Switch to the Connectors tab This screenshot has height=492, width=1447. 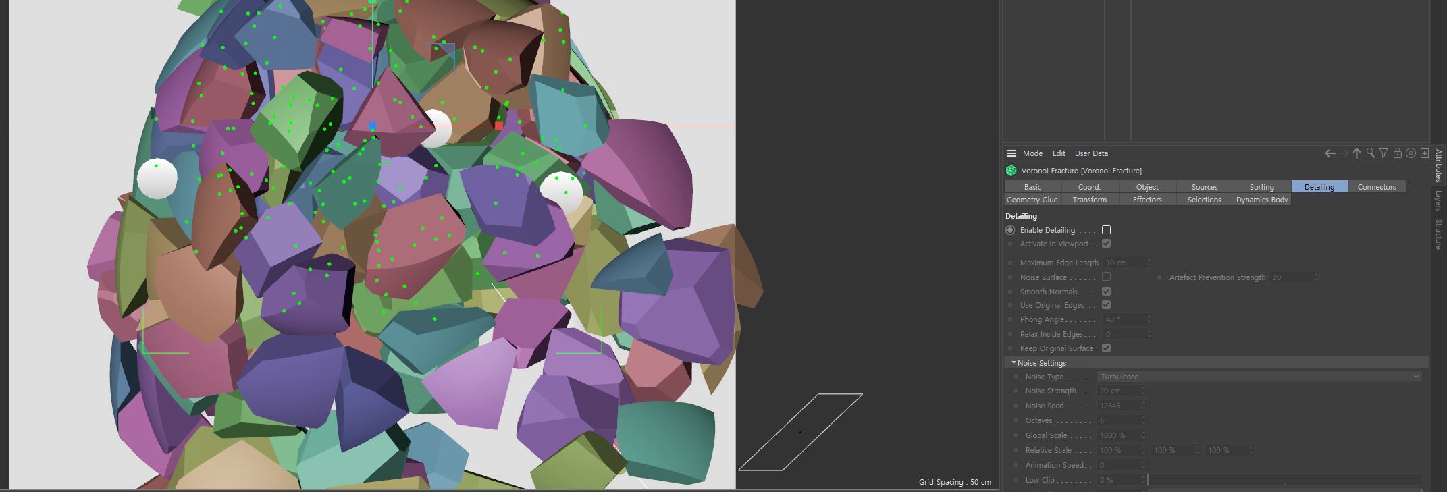click(x=1376, y=187)
